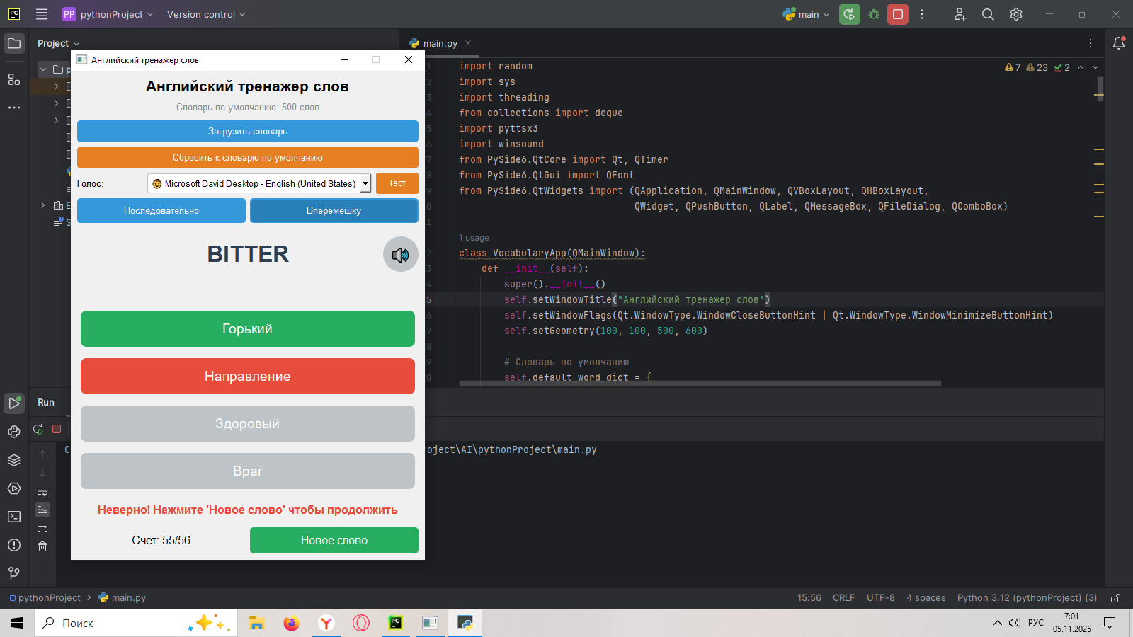Screen dimensions: 1133x637
Task: Play the pronunciation speaker icon next to BITTER
Action: click(x=400, y=255)
